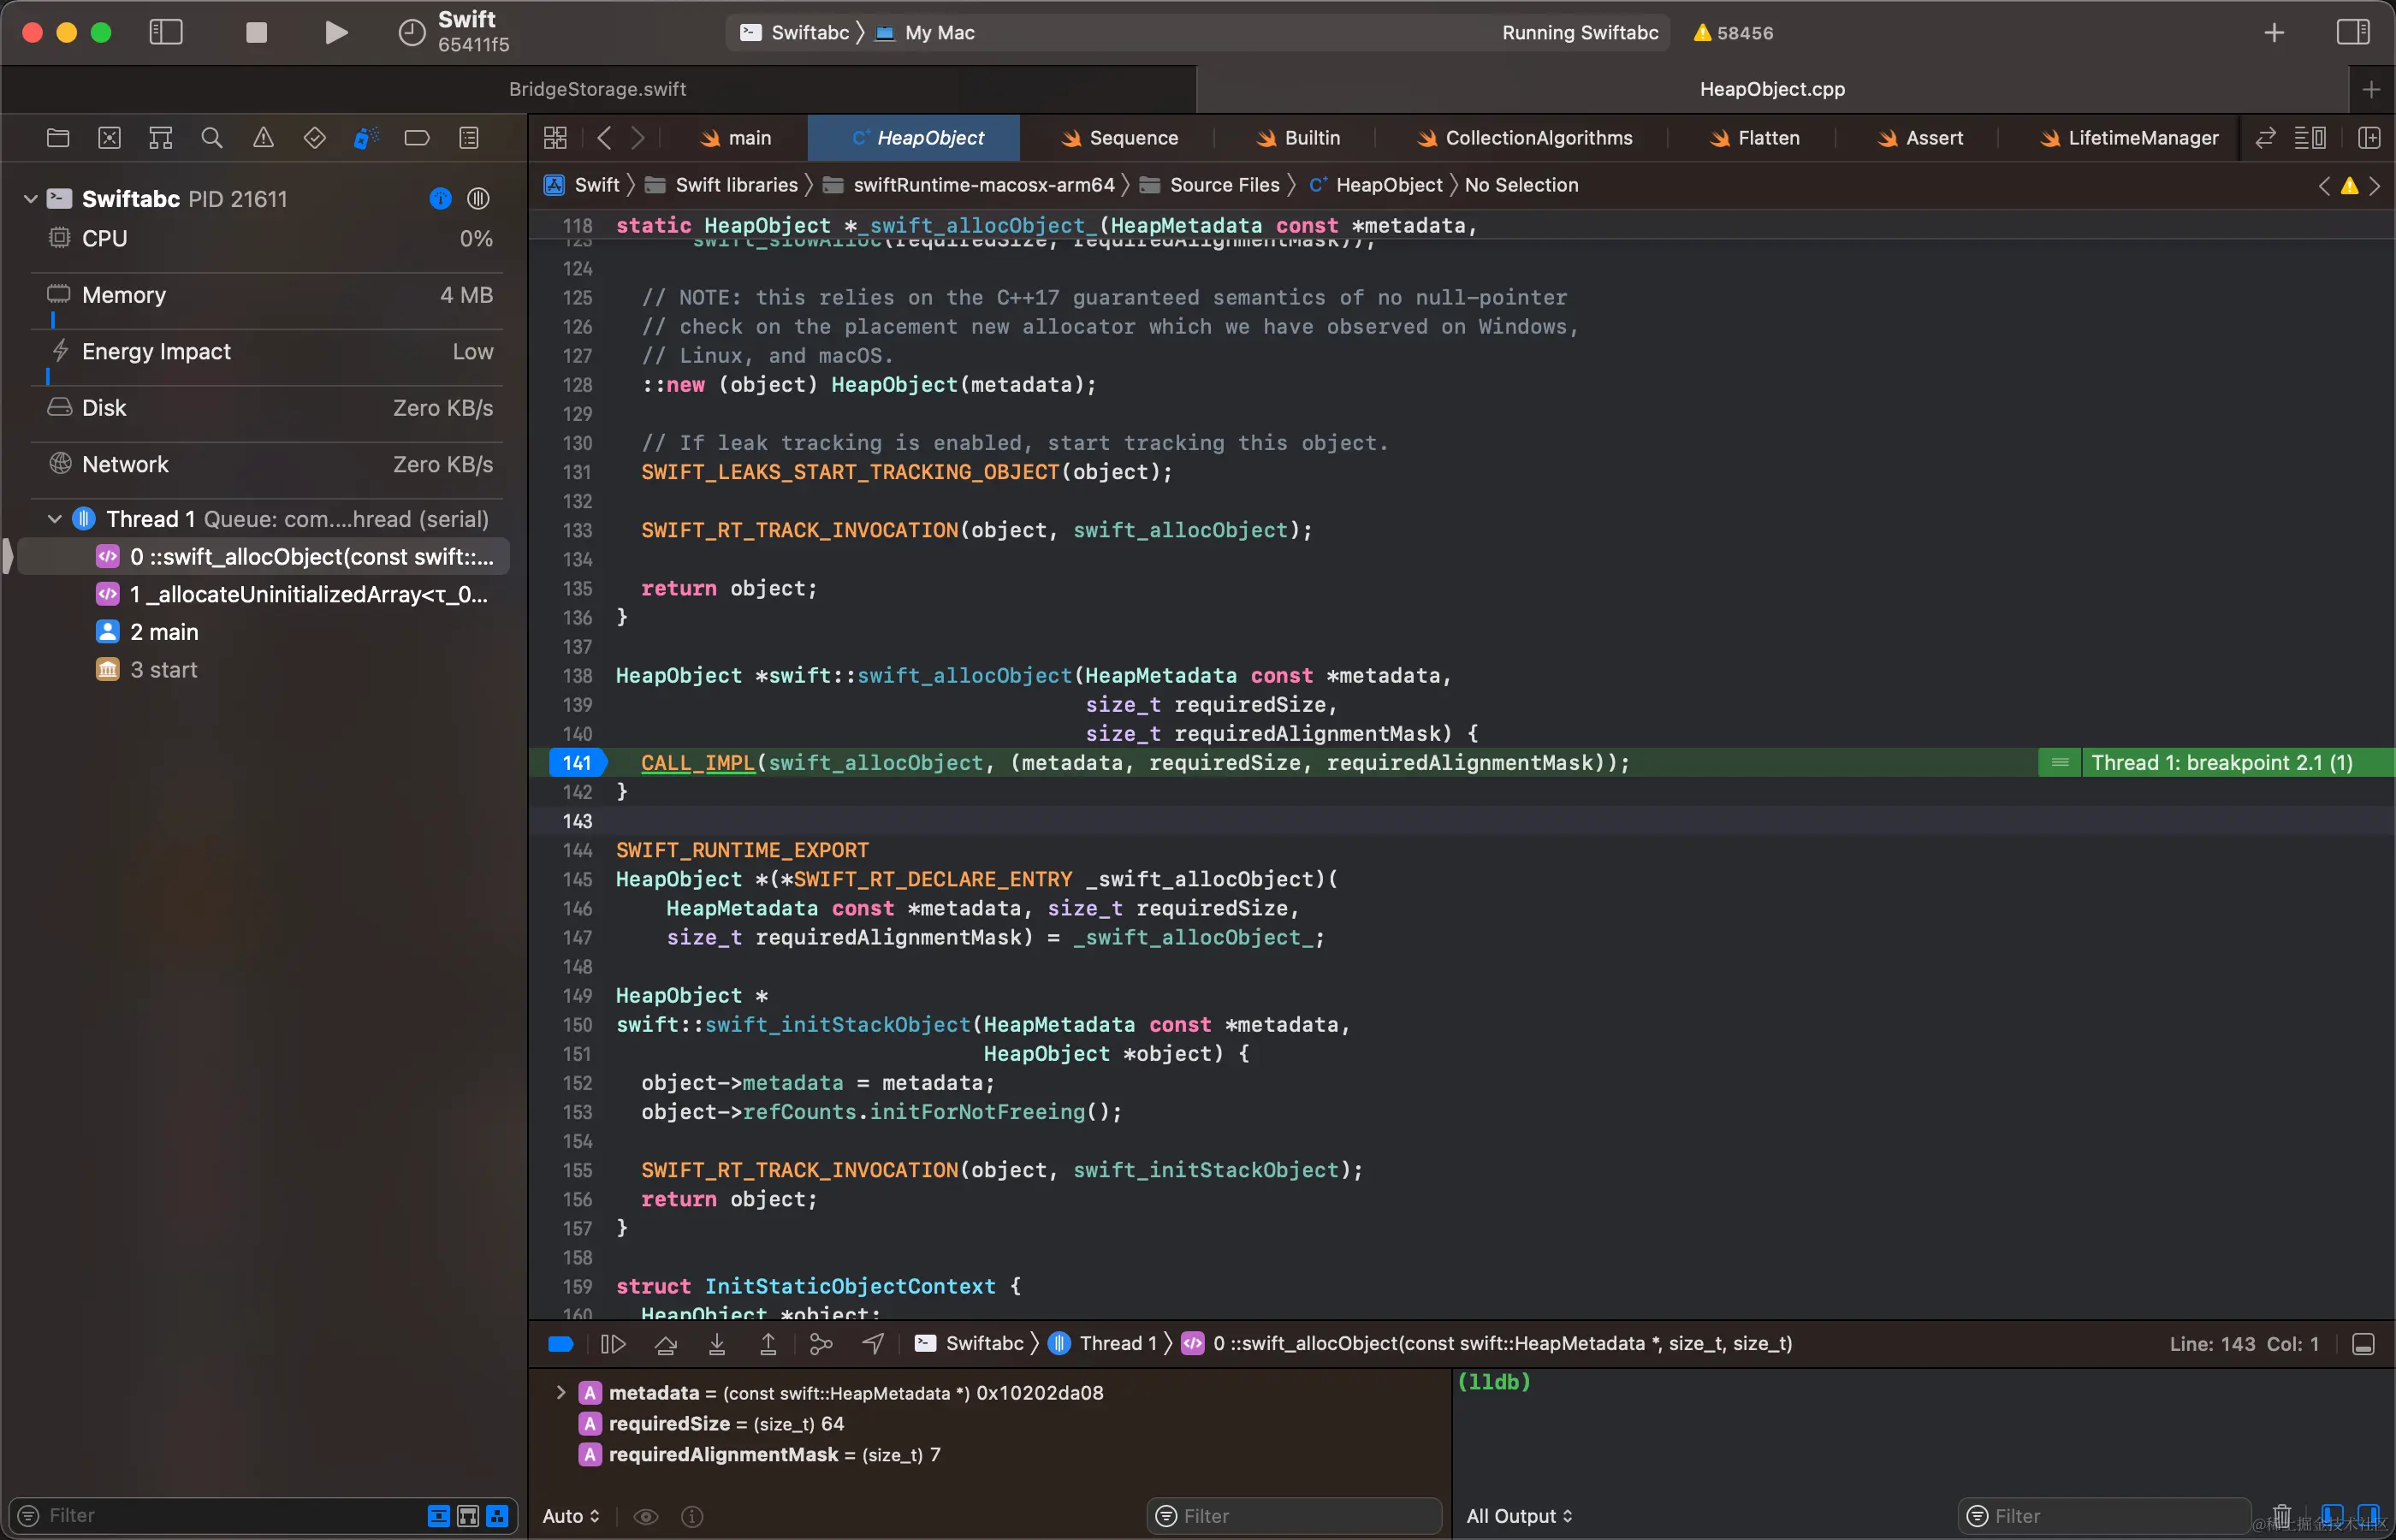Click the Quick Look eye icon
The image size is (2396, 1540).
click(x=646, y=1516)
